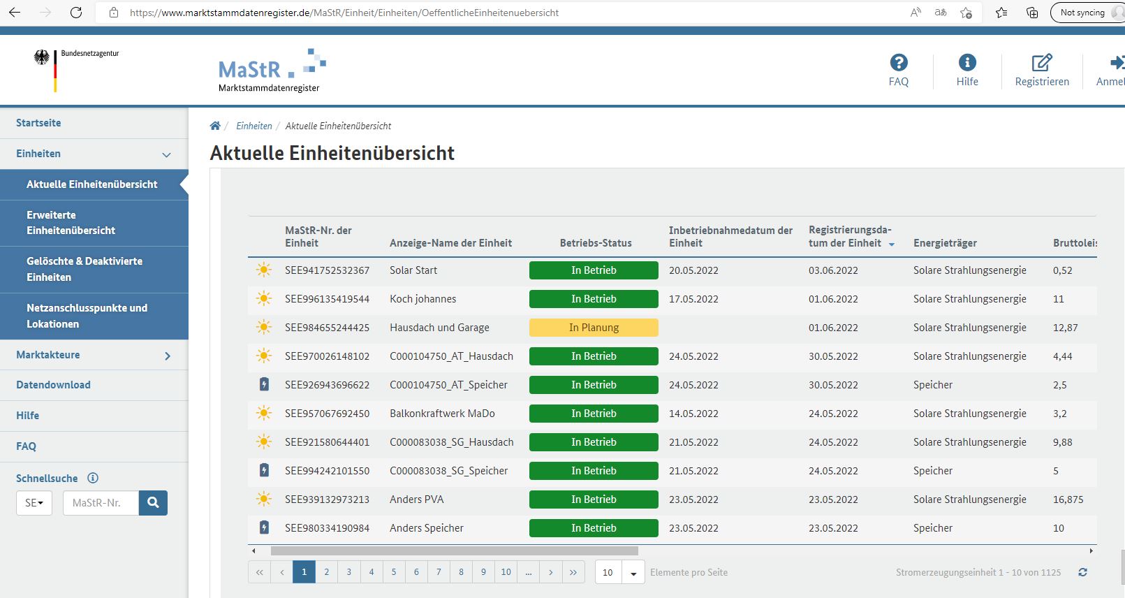Click the home icon in breadcrumb
Image resolution: width=1125 pixels, height=598 pixels.
[x=215, y=126]
